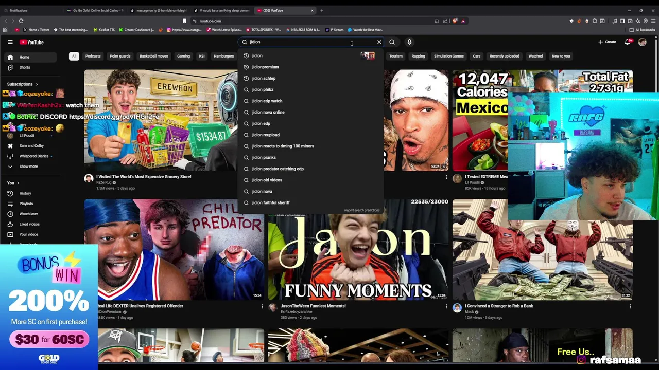
Task: Select the 'Podcasts' filter chip
Action: [x=93, y=56]
